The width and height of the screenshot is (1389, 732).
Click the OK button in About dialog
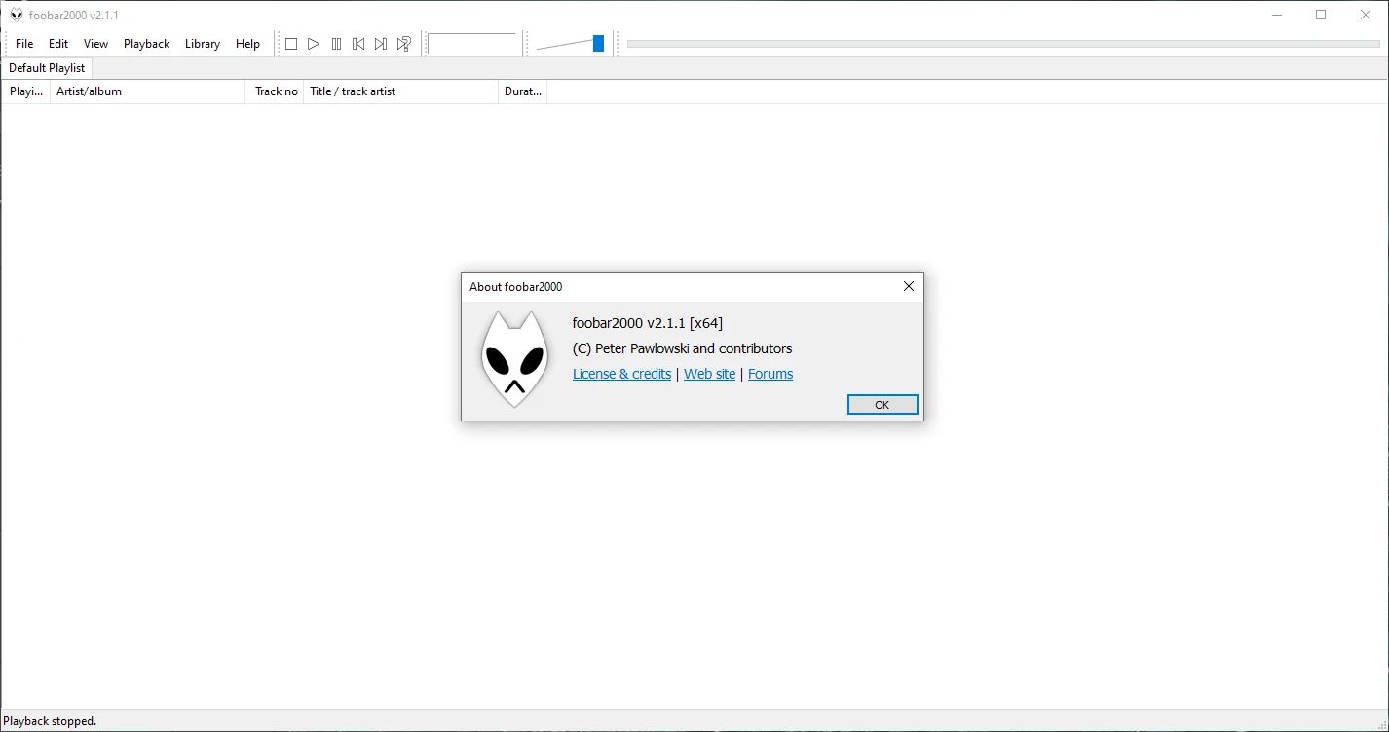click(x=882, y=405)
